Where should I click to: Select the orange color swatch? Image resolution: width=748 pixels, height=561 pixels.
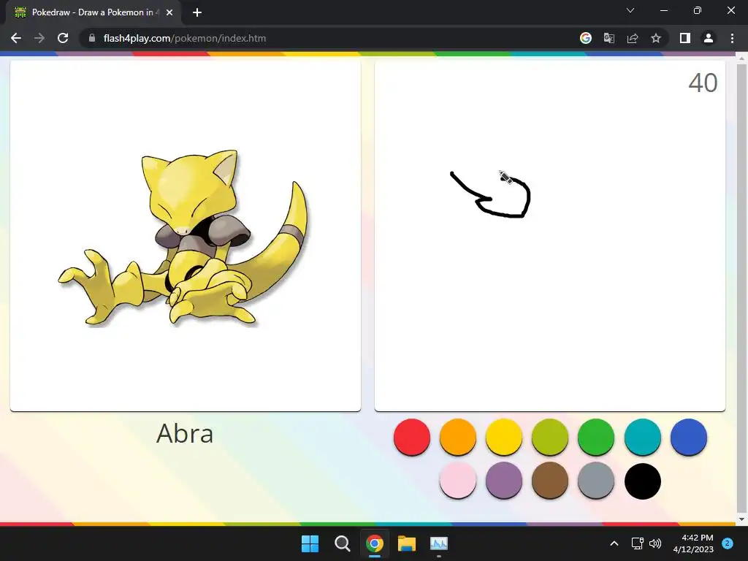click(458, 437)
